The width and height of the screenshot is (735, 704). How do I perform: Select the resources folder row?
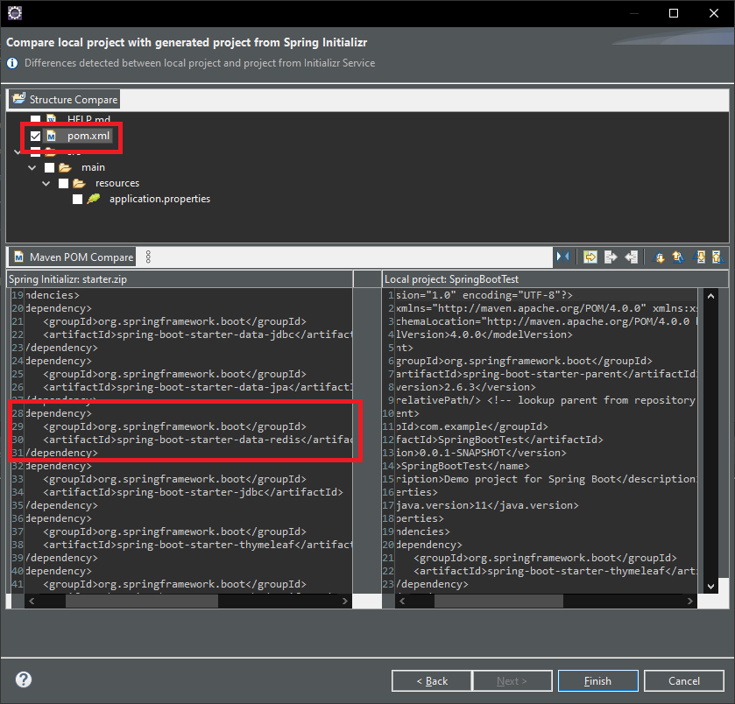click(117, 183)
